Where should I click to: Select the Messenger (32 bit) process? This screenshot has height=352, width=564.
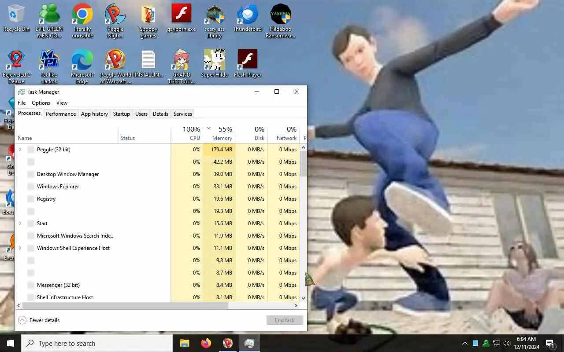(x=157, y=285)
